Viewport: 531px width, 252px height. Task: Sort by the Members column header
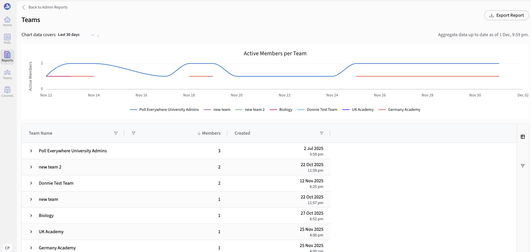pyautogui.click(x=209, y=133)
